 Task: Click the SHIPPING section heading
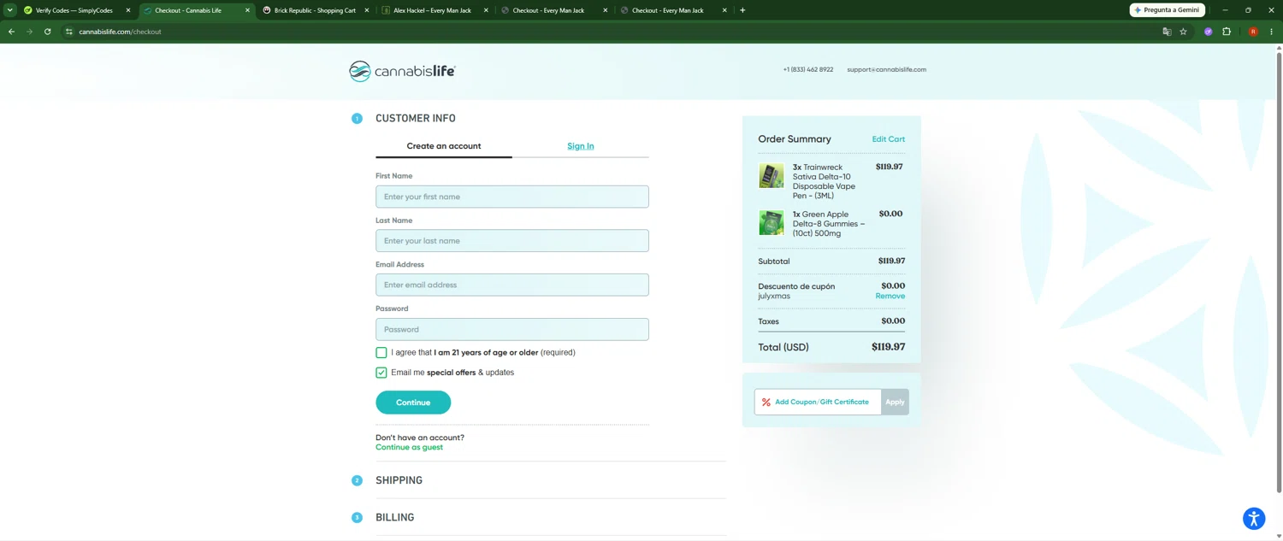click(x=399, y=480)
